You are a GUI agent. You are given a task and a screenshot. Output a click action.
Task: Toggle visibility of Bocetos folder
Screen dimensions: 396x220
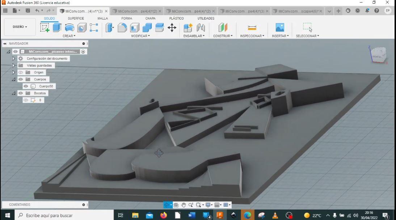tap(21, 93)
